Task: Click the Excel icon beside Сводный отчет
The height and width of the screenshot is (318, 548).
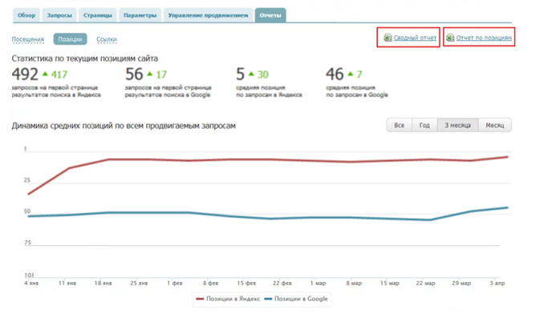Action: [x=388, y=38]
